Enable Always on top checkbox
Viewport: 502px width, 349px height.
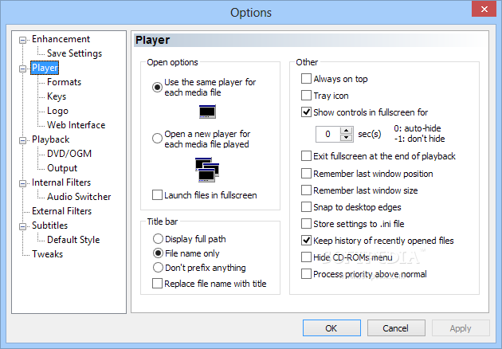coord(306,78)
